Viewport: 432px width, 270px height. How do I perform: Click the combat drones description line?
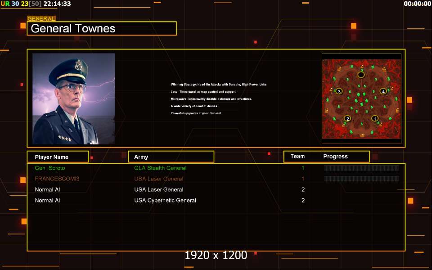[194, 106]
